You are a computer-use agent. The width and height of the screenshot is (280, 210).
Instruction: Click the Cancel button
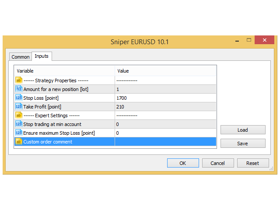217,163
